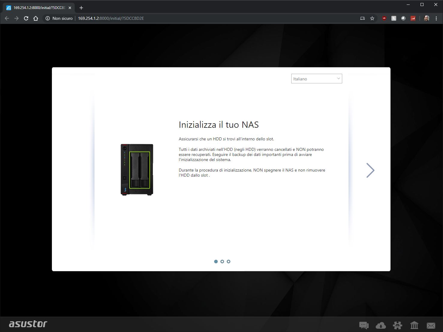Jump to the second page indicator dot
The width and height of the screenshot is (443, 332).
[x=222, y=262]
